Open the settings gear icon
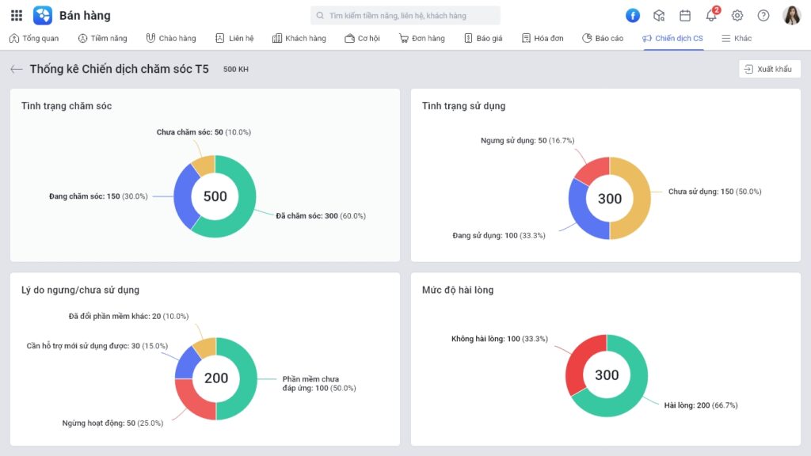This screenshot has height=456, width=811. 737,13
